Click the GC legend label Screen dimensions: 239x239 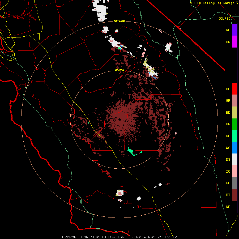pyautogui.click(x=228, y=183)
